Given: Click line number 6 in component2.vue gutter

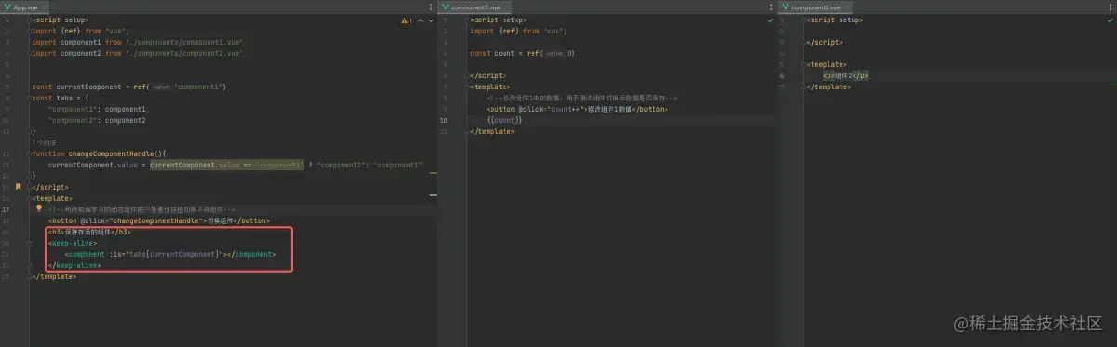Looking at the screenshot, I should [782, 75].
